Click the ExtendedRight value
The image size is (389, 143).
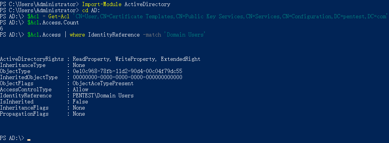(180, 59)
